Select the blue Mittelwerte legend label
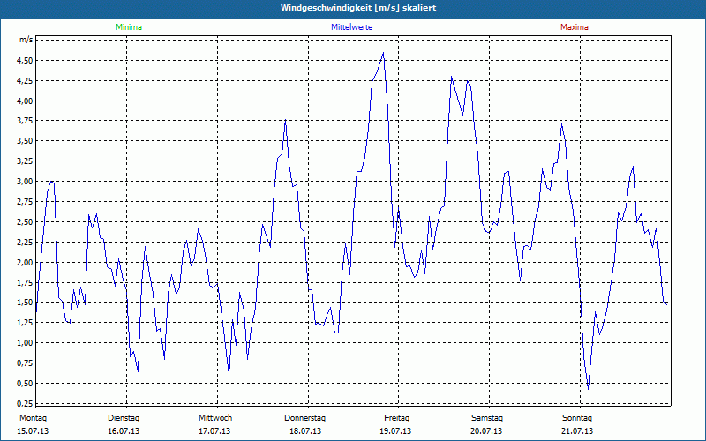Viewport: 706px width, 441px height. pyautogui.click(x=351, y=27)
